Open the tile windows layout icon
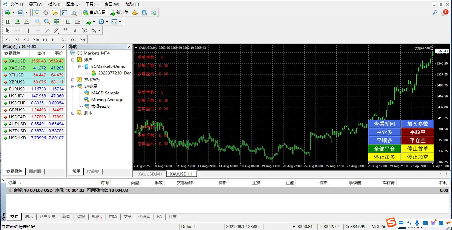Image resolution: width=452 pixels, height=230 pixels. 56,22
